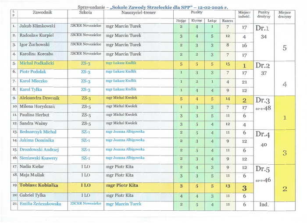Click ZS-3 school cell for Karol Tylka
Screen dimensions: 307x223
point(86,90)
